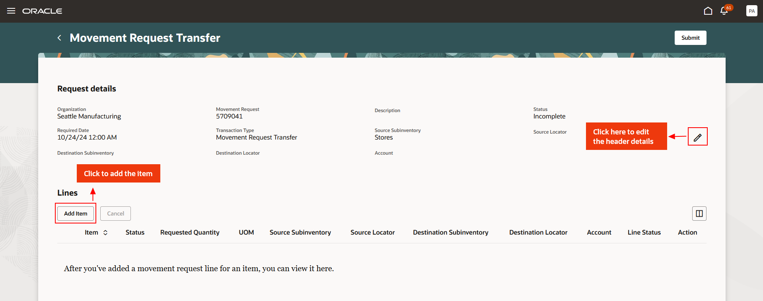Screen dimensions: 763x301
Task: Click the Account column header
Action: [599, 233]
